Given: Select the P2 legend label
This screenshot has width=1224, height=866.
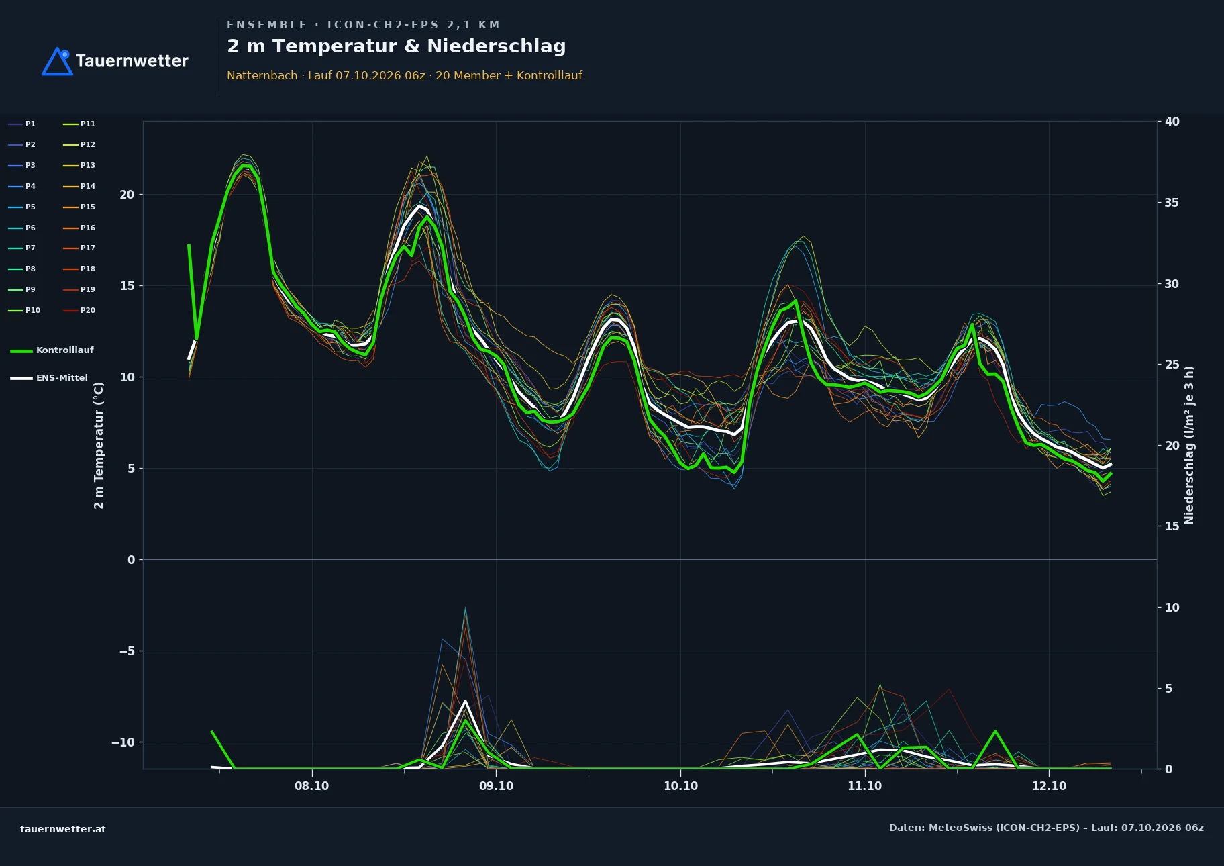Looking at the screenshot, I should (30, 144).
